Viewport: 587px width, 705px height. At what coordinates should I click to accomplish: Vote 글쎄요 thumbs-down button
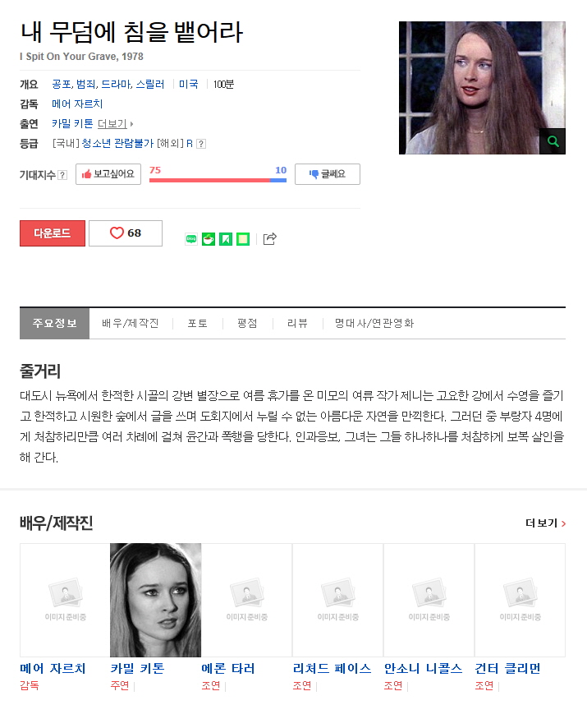point(328,174)
